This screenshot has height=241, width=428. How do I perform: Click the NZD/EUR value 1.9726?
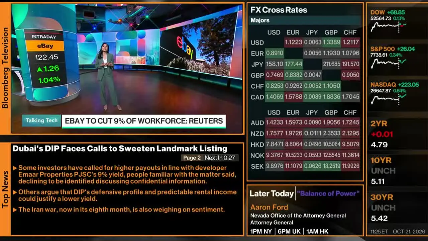(293, 133)
